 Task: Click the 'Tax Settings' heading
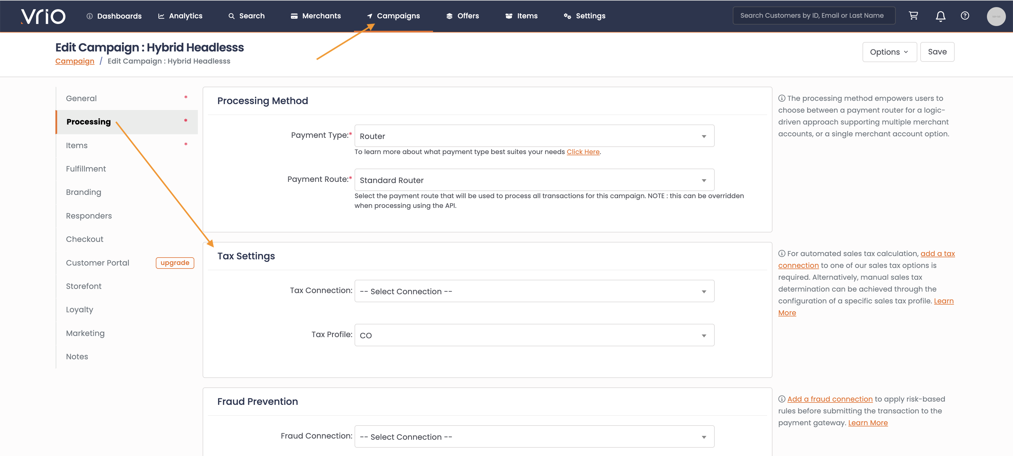tap(246, 256)
